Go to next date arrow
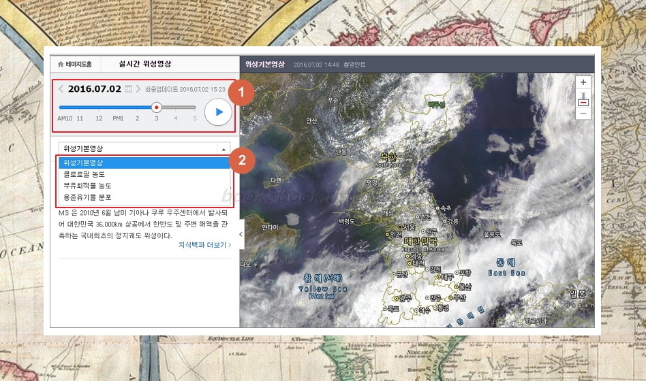Image resolution: width=646 pixels, height=381 pixels. coord(138,88)
